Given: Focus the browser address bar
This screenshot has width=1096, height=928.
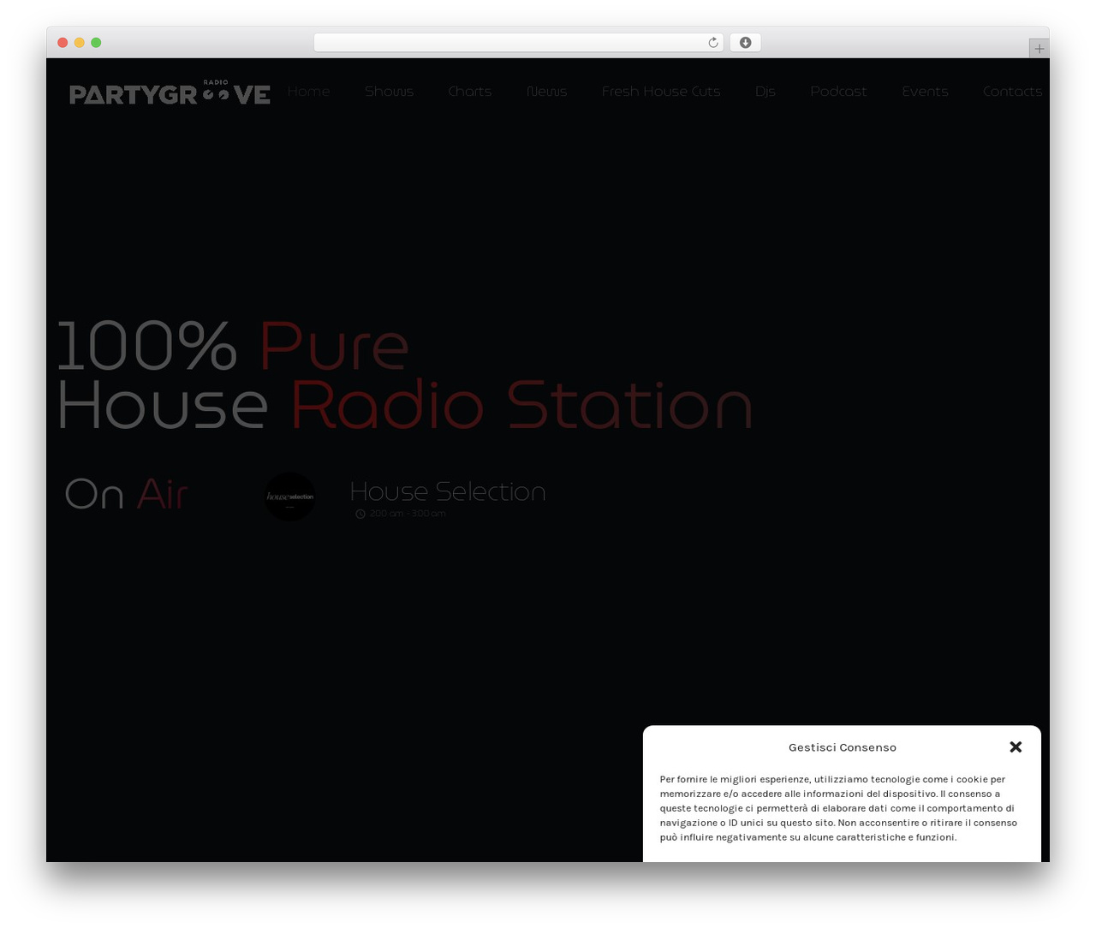Looking at the screenshot, I should point(518,43).
